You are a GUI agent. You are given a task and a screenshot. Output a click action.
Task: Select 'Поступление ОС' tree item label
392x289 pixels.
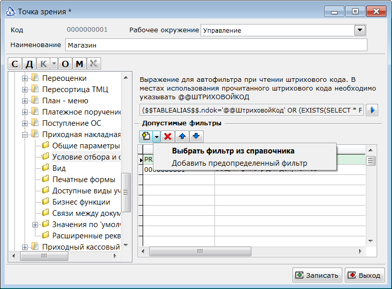[x=71, y=123]
